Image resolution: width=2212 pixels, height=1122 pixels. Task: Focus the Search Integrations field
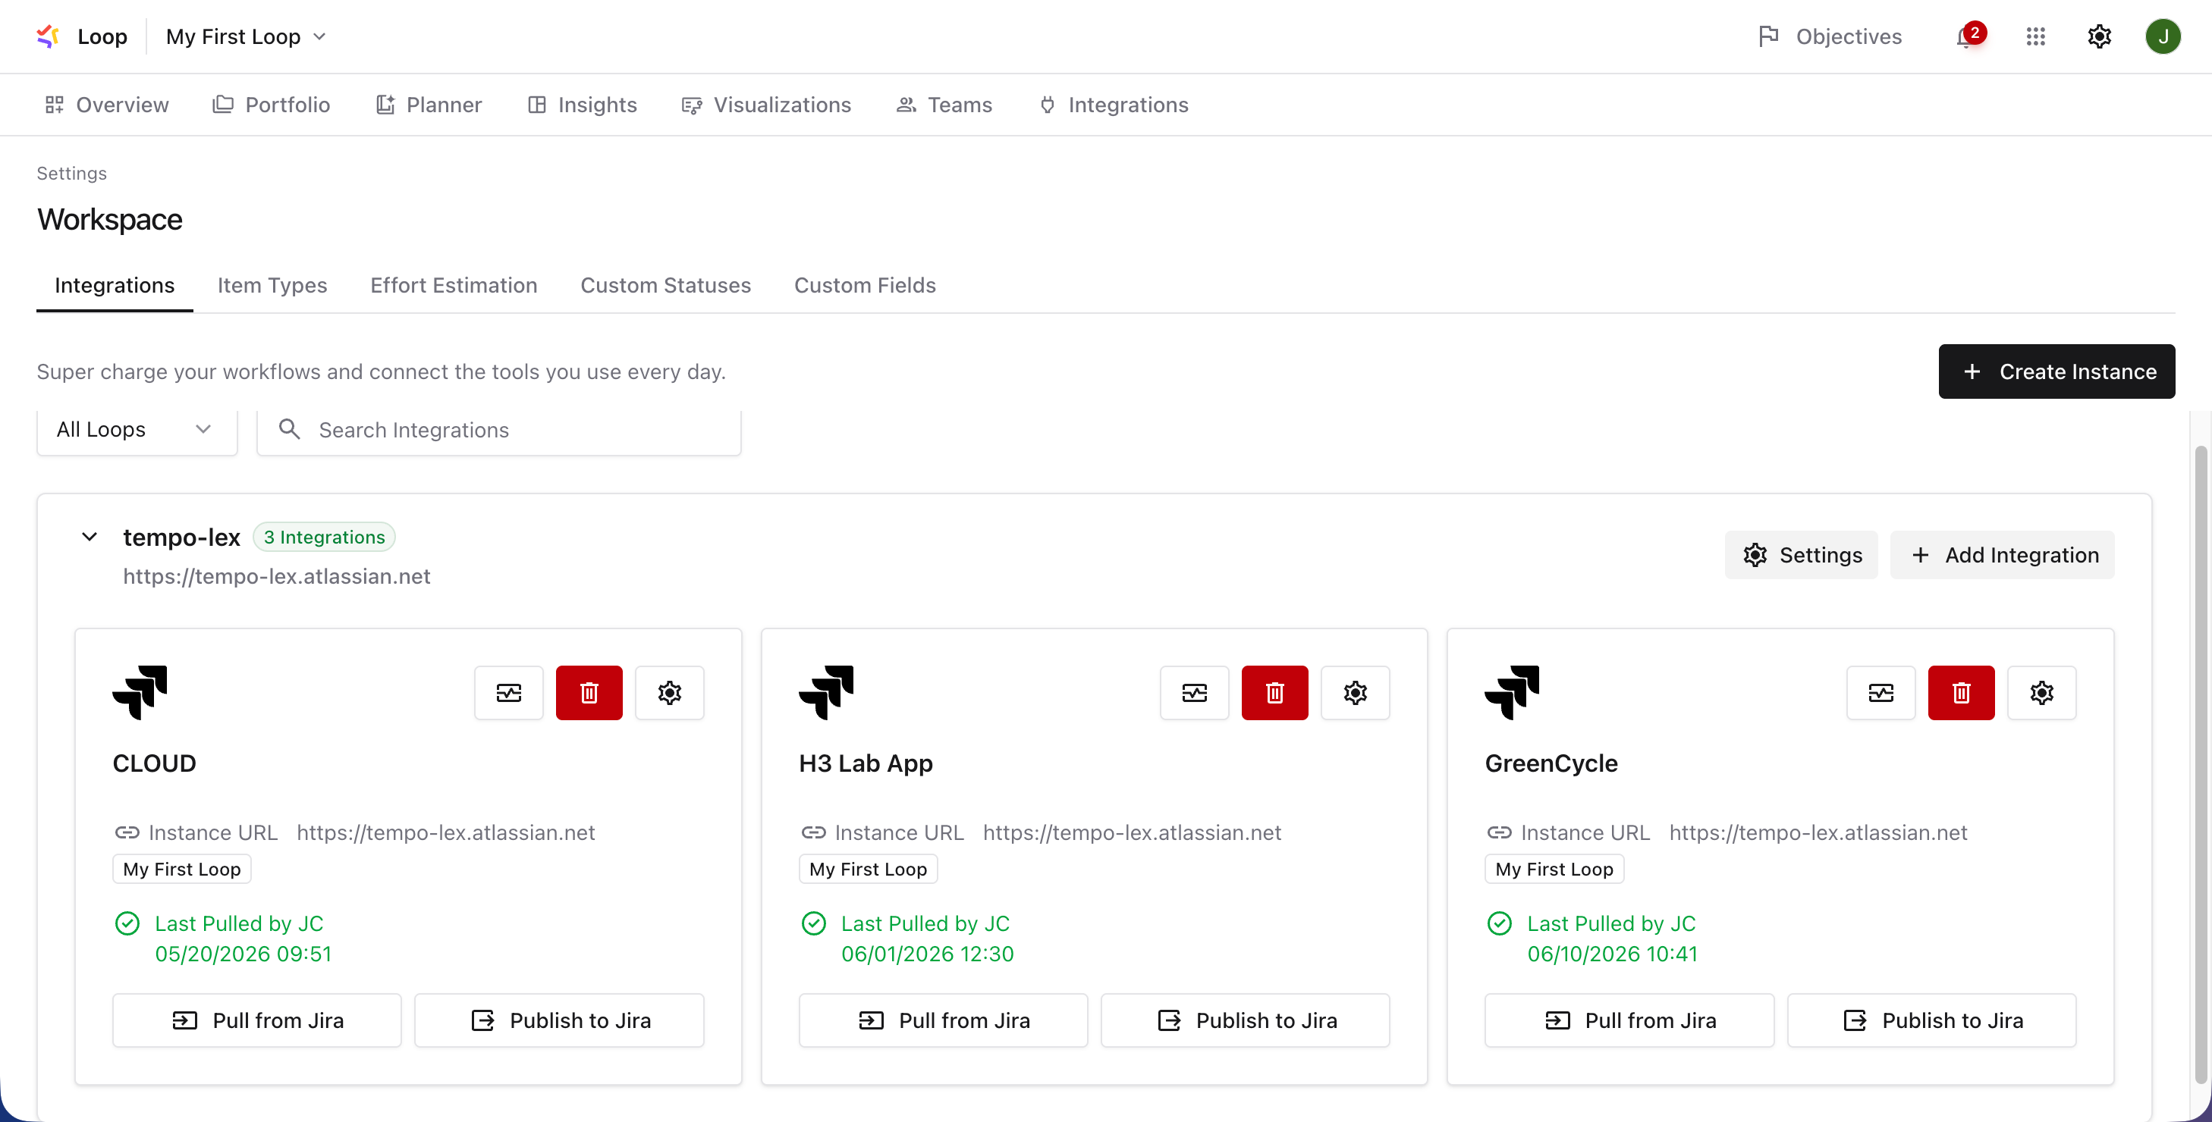coord(499,429)
